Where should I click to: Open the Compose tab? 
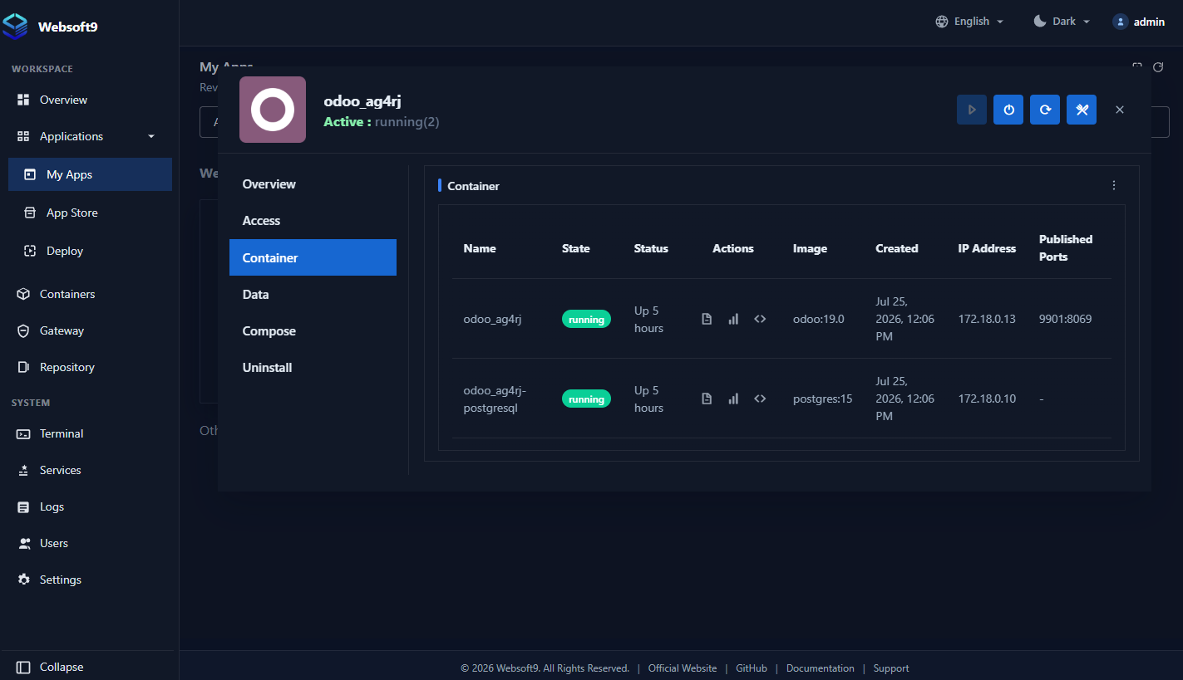[313, 331]
